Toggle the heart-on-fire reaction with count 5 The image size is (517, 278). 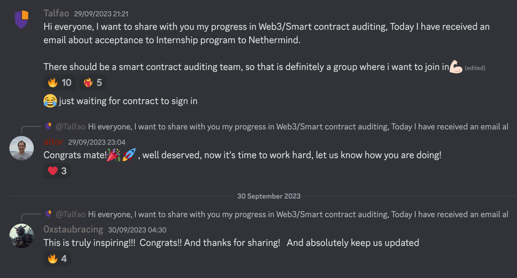tap(93, 82)
